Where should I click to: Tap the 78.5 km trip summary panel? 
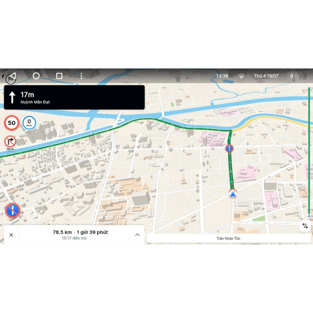pos(74,235)
